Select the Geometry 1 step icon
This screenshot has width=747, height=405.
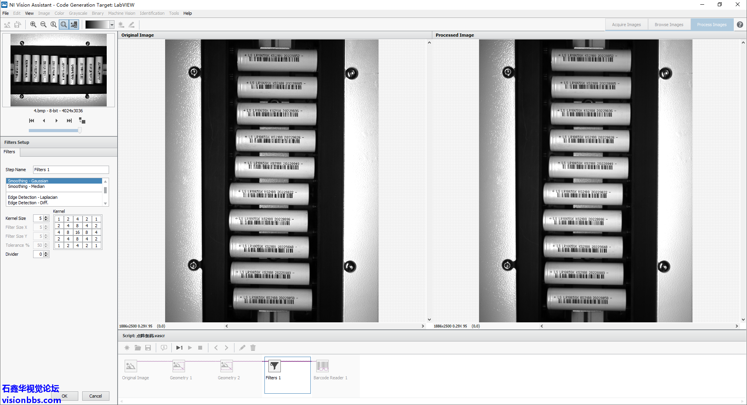pos(179,366)
